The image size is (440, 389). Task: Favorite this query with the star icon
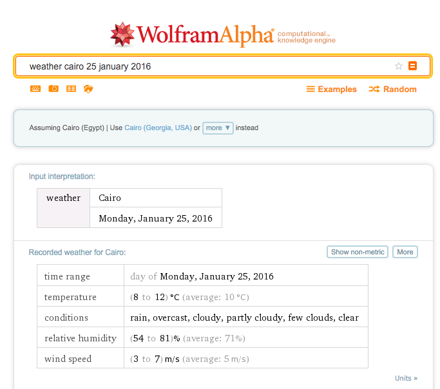click(399, 66)
